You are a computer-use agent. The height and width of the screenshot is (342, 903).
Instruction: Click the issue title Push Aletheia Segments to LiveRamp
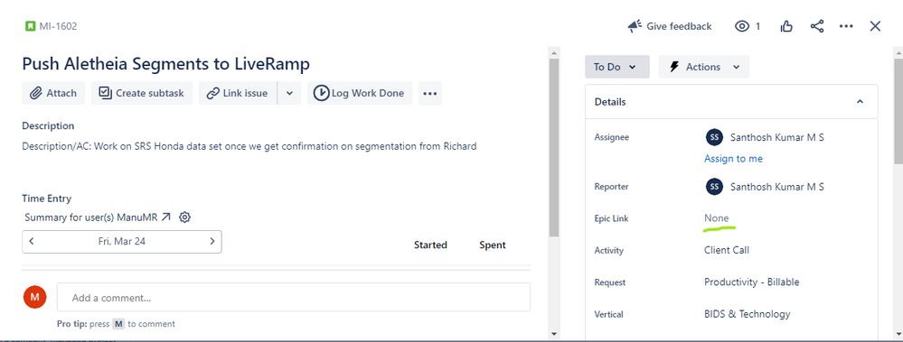click(x=165, y=64)
